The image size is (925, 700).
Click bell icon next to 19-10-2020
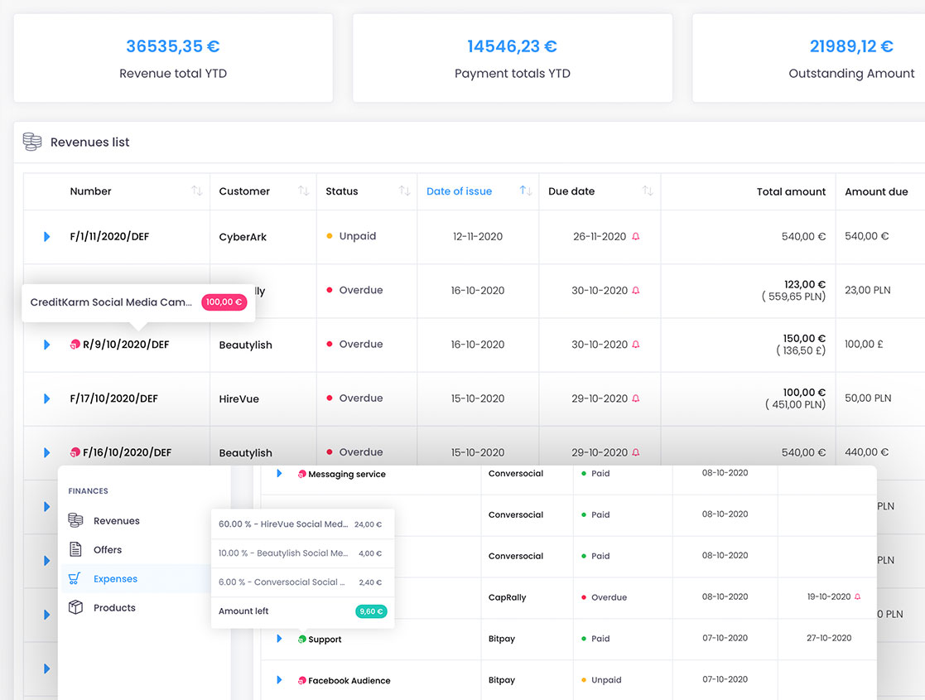click(x=858, y=596)
